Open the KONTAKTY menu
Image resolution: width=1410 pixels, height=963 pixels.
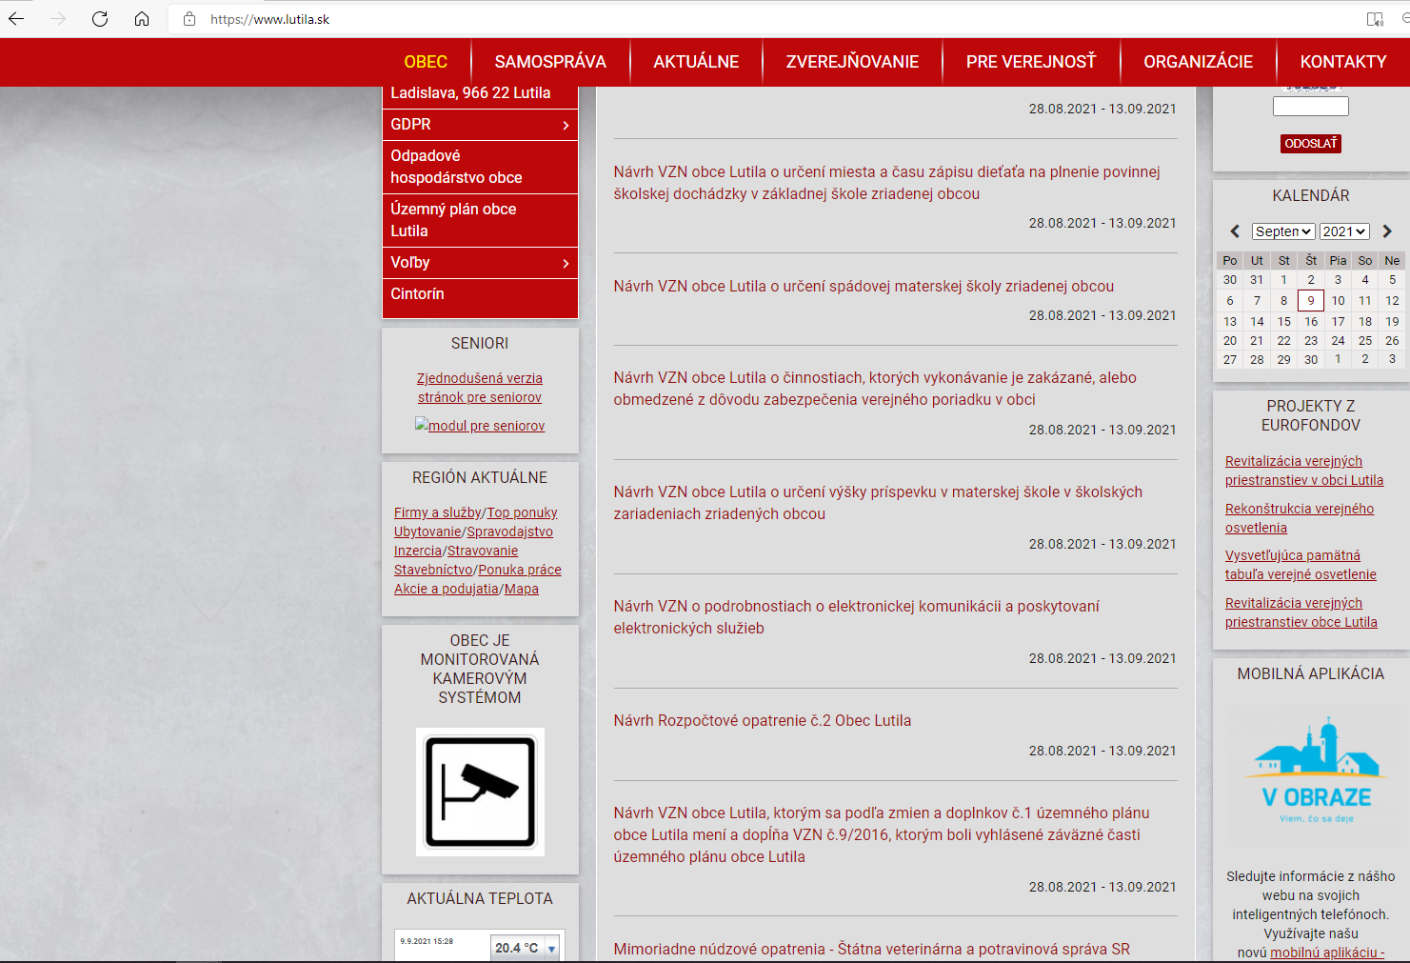pos(1343,62)
